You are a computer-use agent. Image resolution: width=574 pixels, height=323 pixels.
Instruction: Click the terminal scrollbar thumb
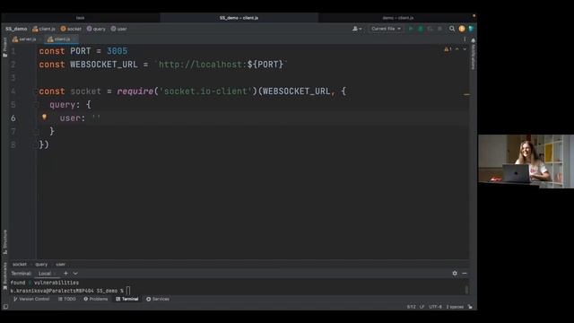point(466,289)
